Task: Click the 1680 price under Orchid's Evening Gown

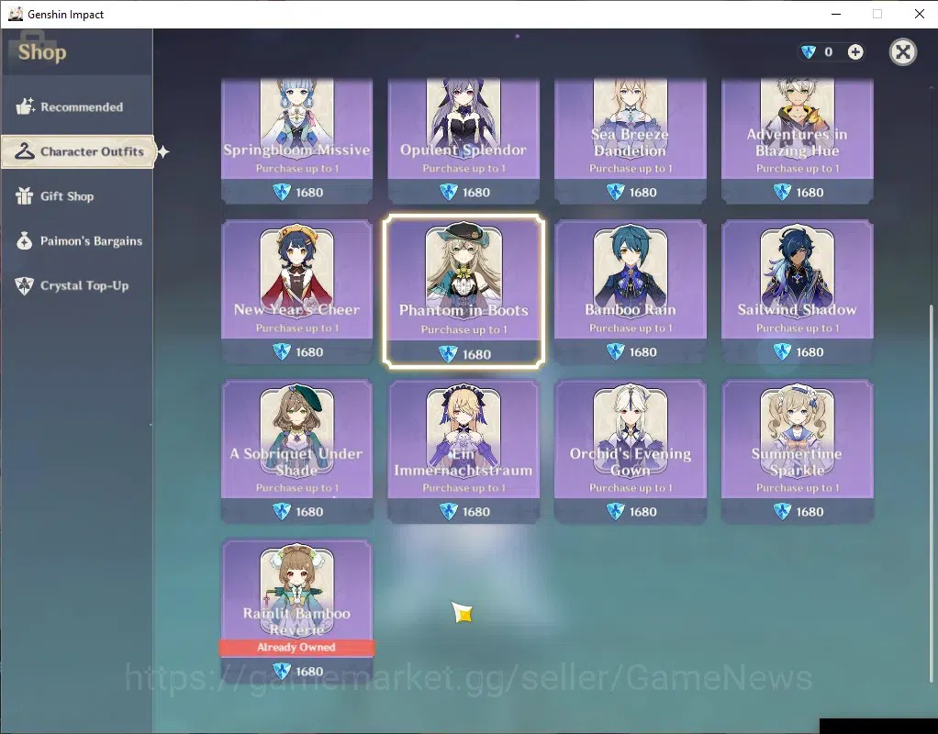Action: pos(643,512)
